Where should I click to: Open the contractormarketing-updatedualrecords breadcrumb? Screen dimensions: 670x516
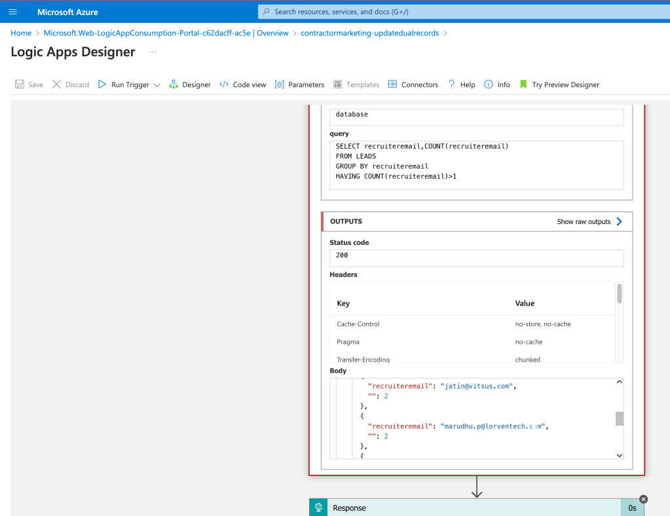pos(370,33)
